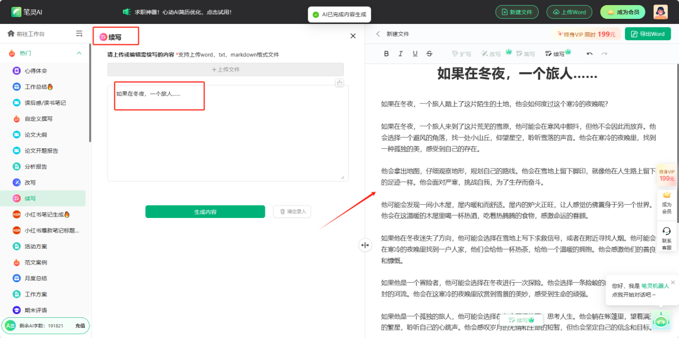Click the 续写 toolbar tool
This screenshot has width=679, height=338.
tap(557, 53)
